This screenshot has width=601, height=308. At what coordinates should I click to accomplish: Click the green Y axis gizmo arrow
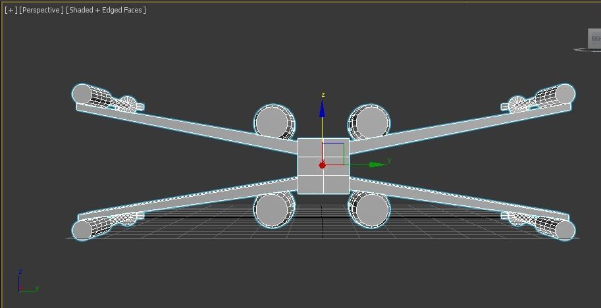click(378, 165)
